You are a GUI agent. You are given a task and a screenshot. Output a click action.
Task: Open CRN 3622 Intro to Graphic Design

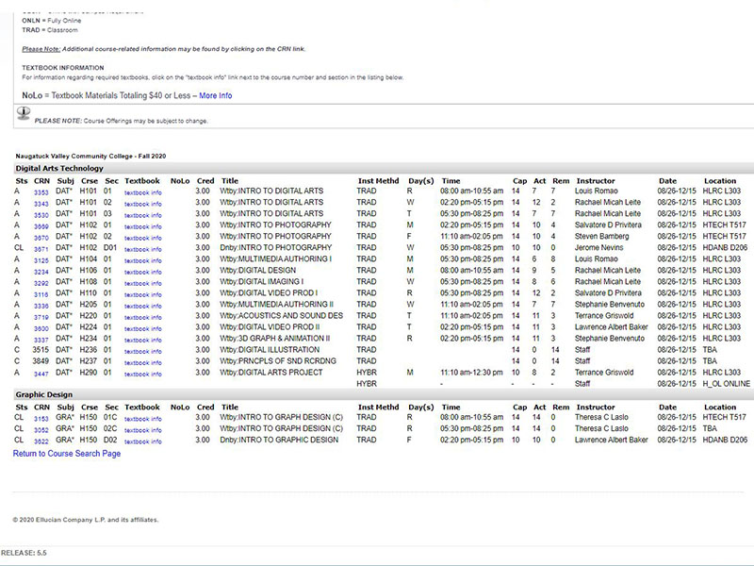click(41, 441)
